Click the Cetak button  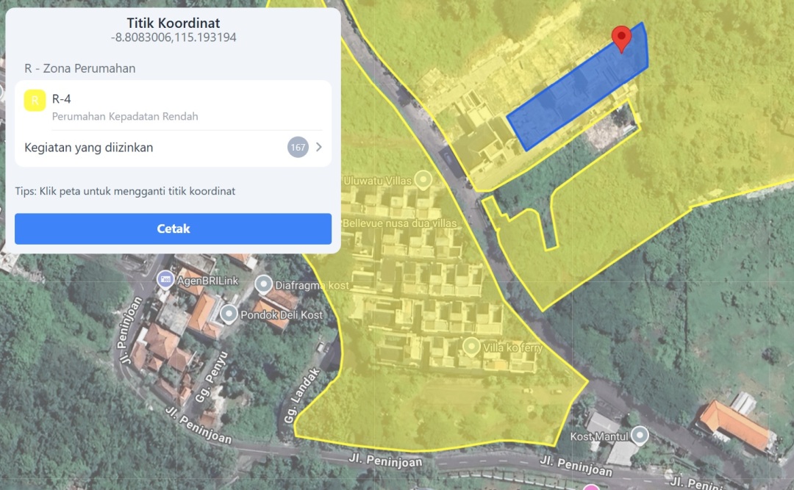coord(174,228)
